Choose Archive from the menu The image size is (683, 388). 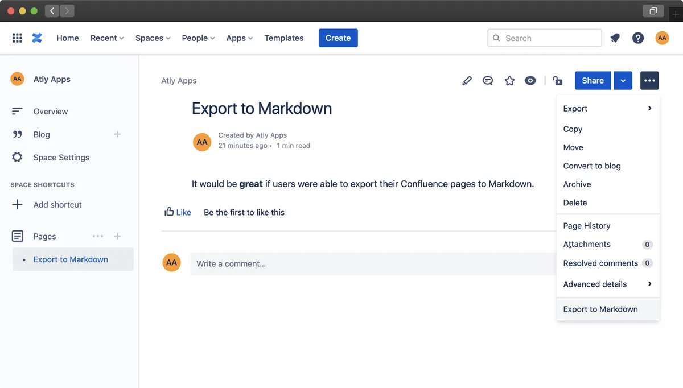pyautogui.click(x=608, y=184)
